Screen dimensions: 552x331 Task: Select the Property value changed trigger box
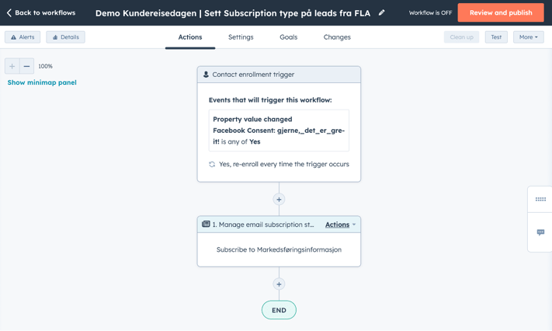pyautogui.click(x=279, y=131)
